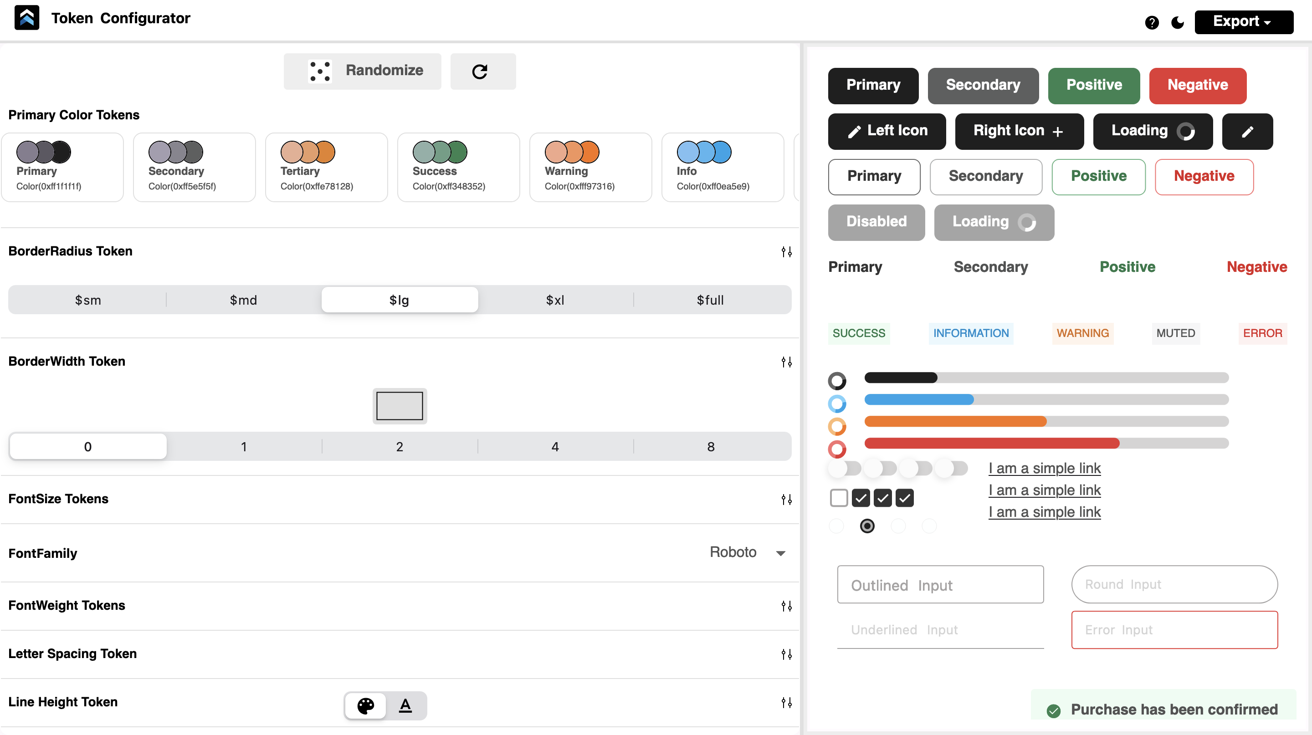Select the typography text icon tab
Viewport: 1312px width, 735px height.
point(405,705)
